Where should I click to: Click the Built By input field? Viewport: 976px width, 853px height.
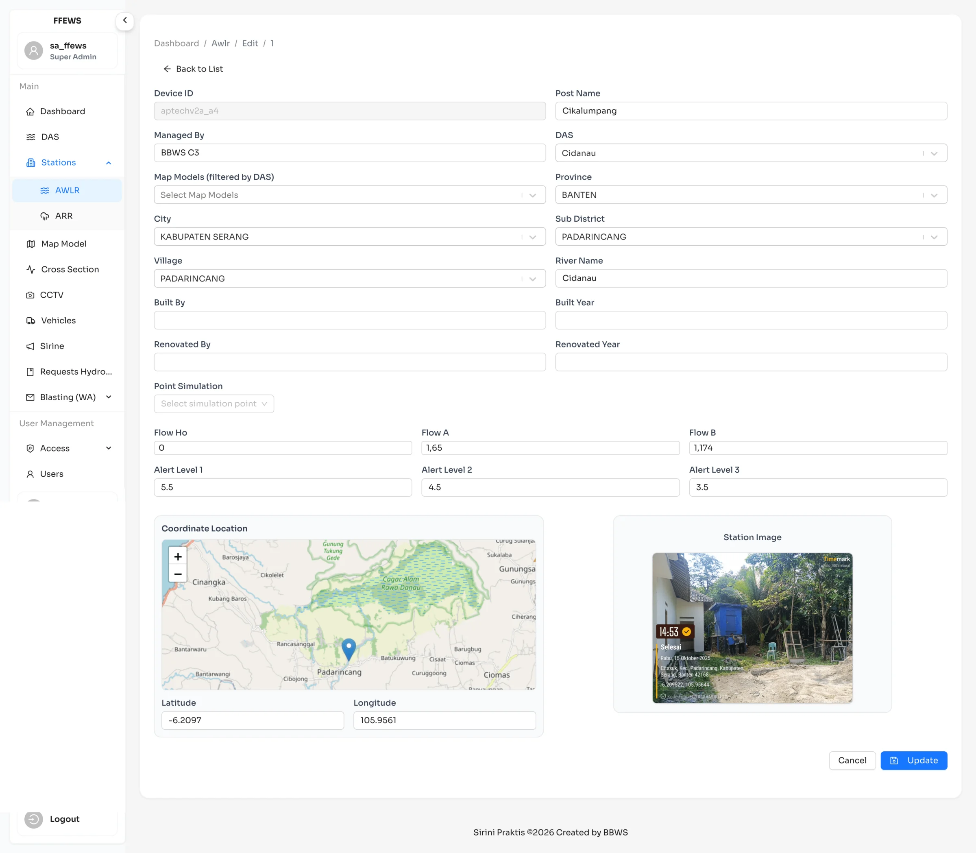[x=350, y=321]
